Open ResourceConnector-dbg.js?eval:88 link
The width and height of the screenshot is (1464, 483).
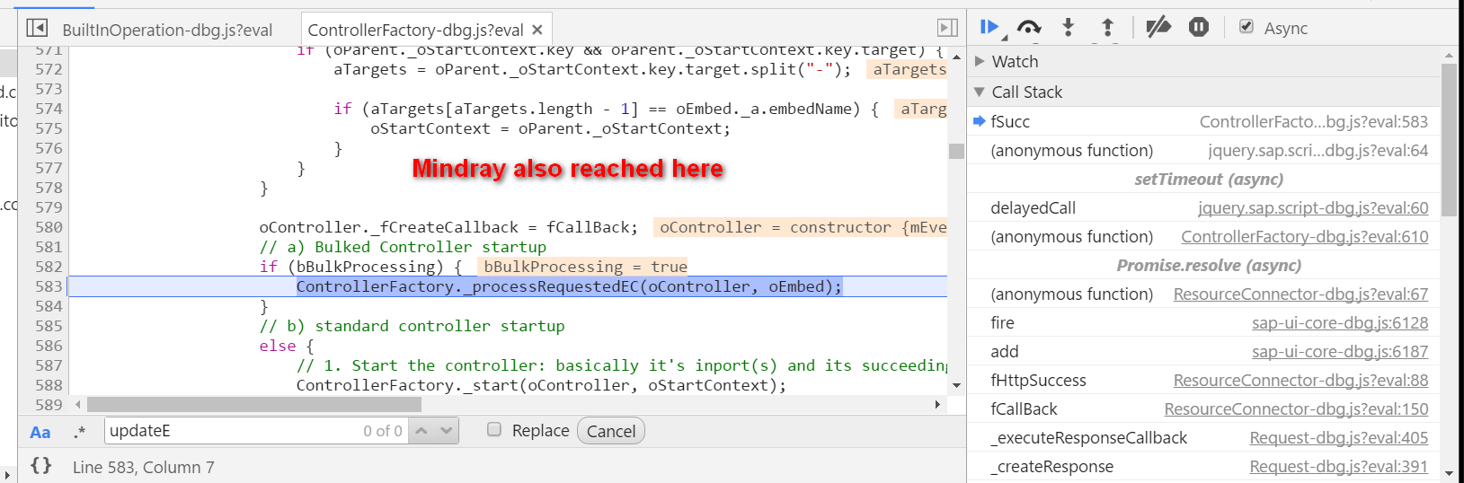(x=1300, y=380)
